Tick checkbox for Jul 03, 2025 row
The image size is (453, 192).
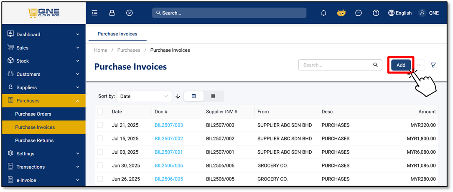click(100, 152)
